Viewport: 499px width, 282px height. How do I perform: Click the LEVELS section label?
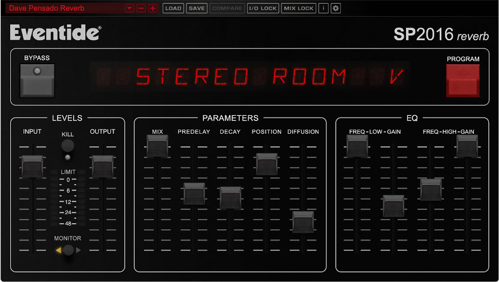coord(67,118)
